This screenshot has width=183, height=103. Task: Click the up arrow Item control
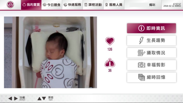[x=39, y=99]
